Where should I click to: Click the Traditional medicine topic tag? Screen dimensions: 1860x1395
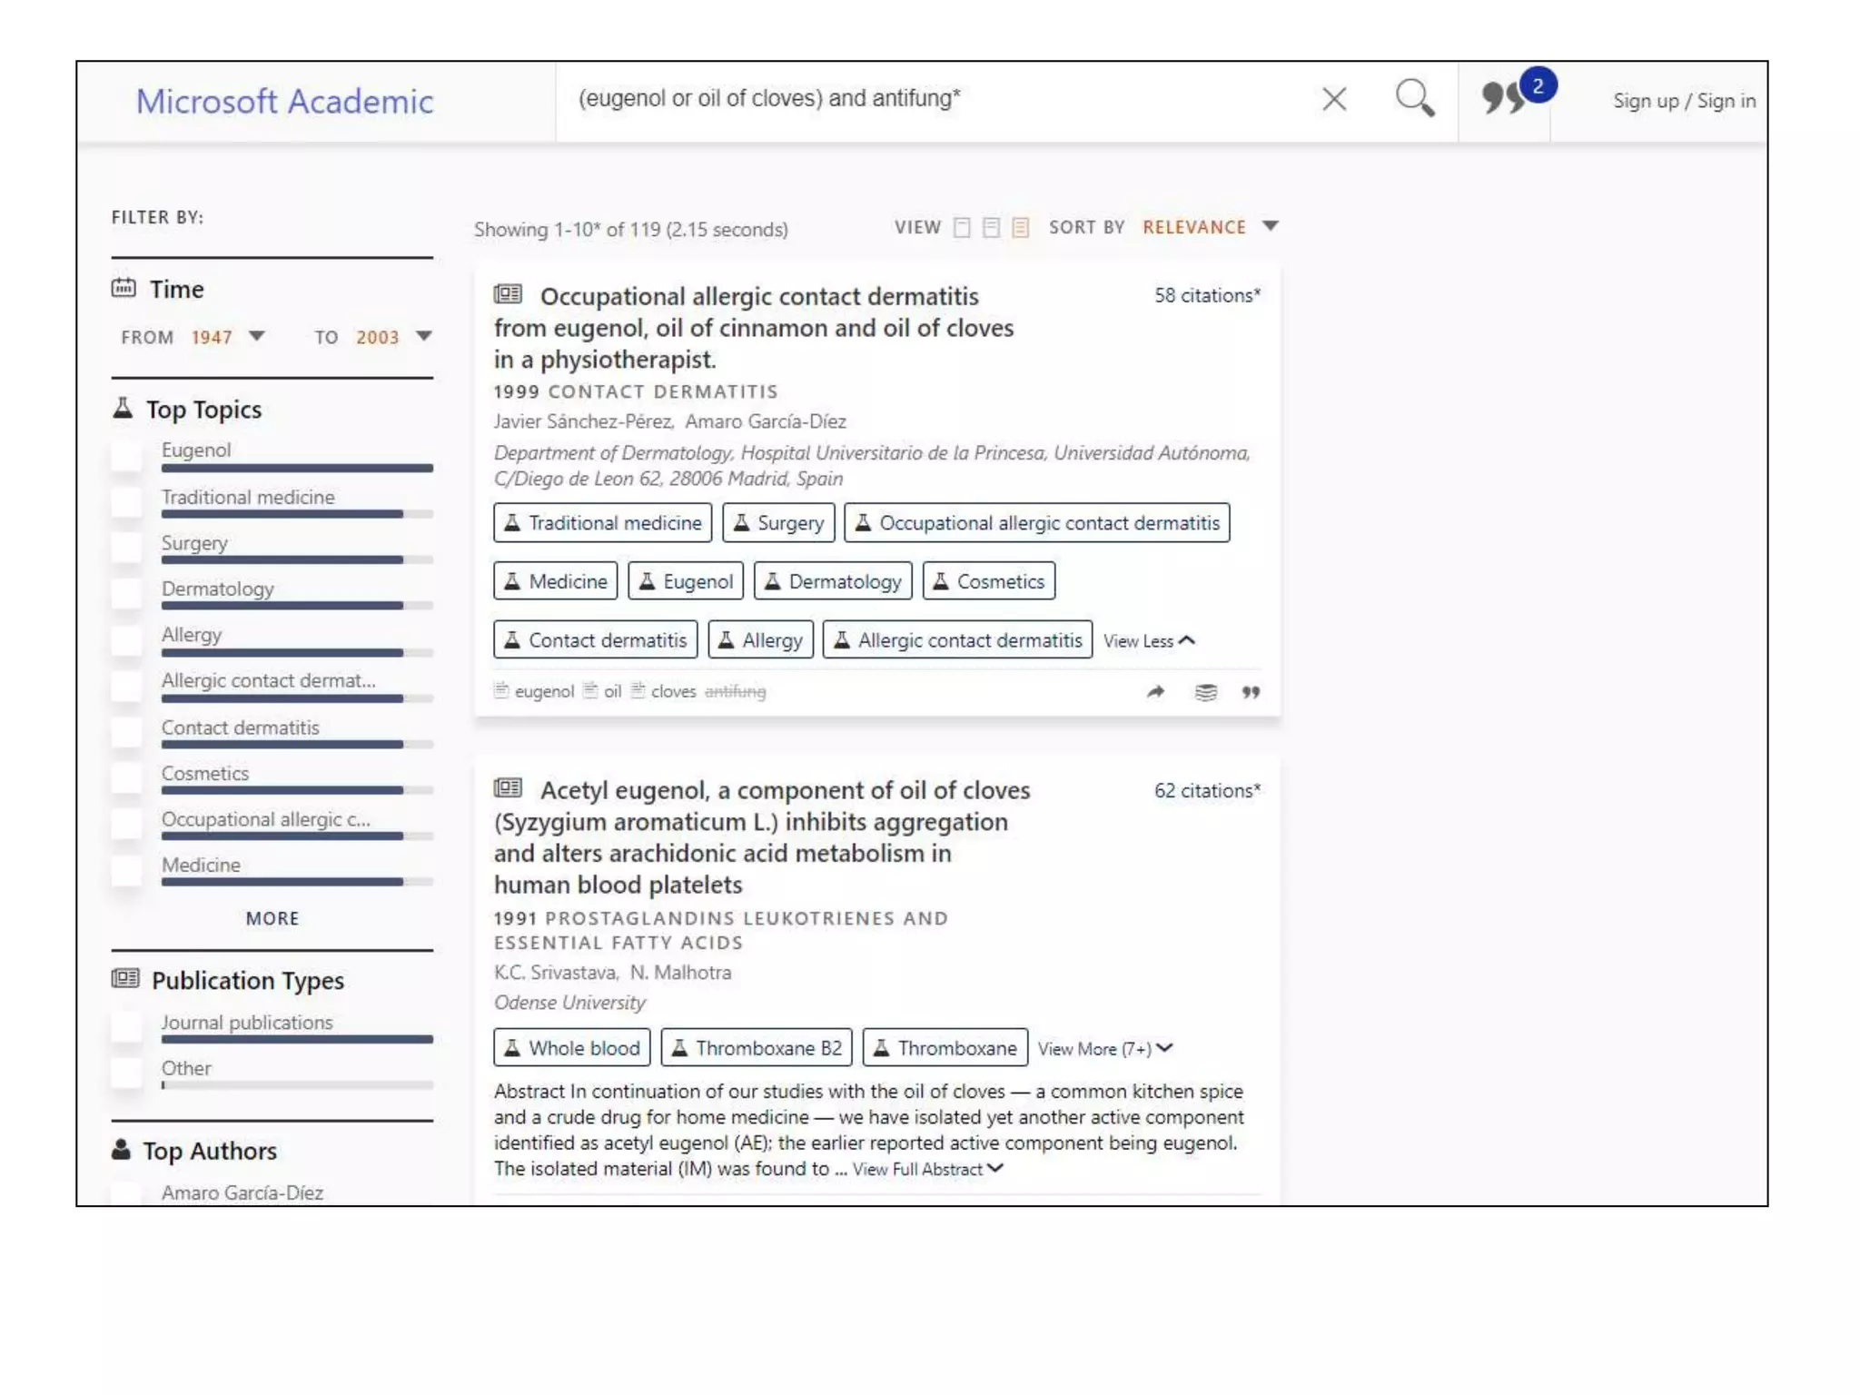[x=603, y=523]
